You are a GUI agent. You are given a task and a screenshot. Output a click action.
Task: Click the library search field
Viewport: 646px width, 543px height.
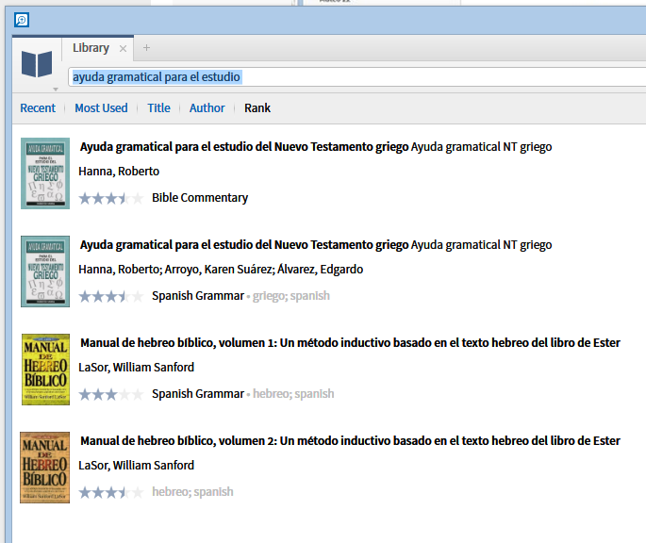click(356, 77)
